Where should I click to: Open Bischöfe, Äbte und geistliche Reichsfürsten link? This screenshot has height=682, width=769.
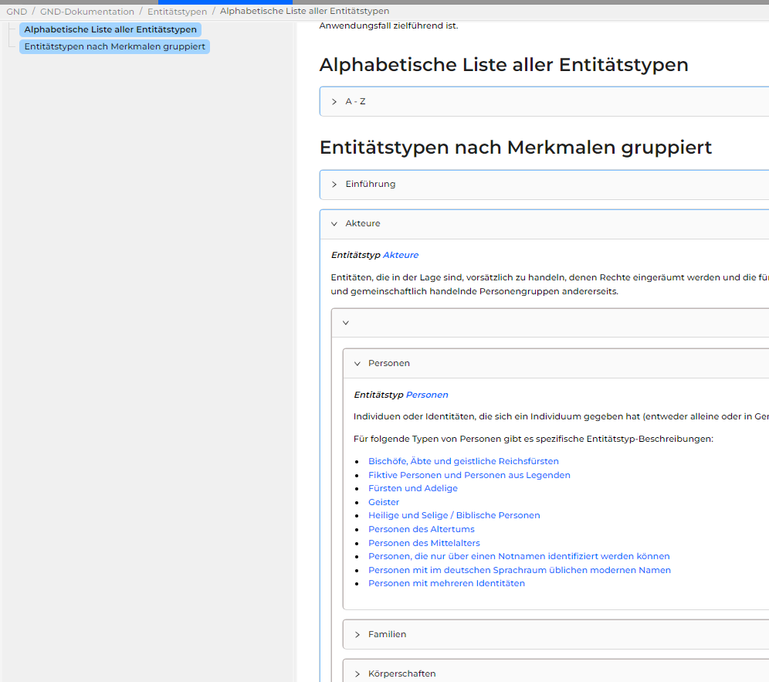(x=463, y=461)
